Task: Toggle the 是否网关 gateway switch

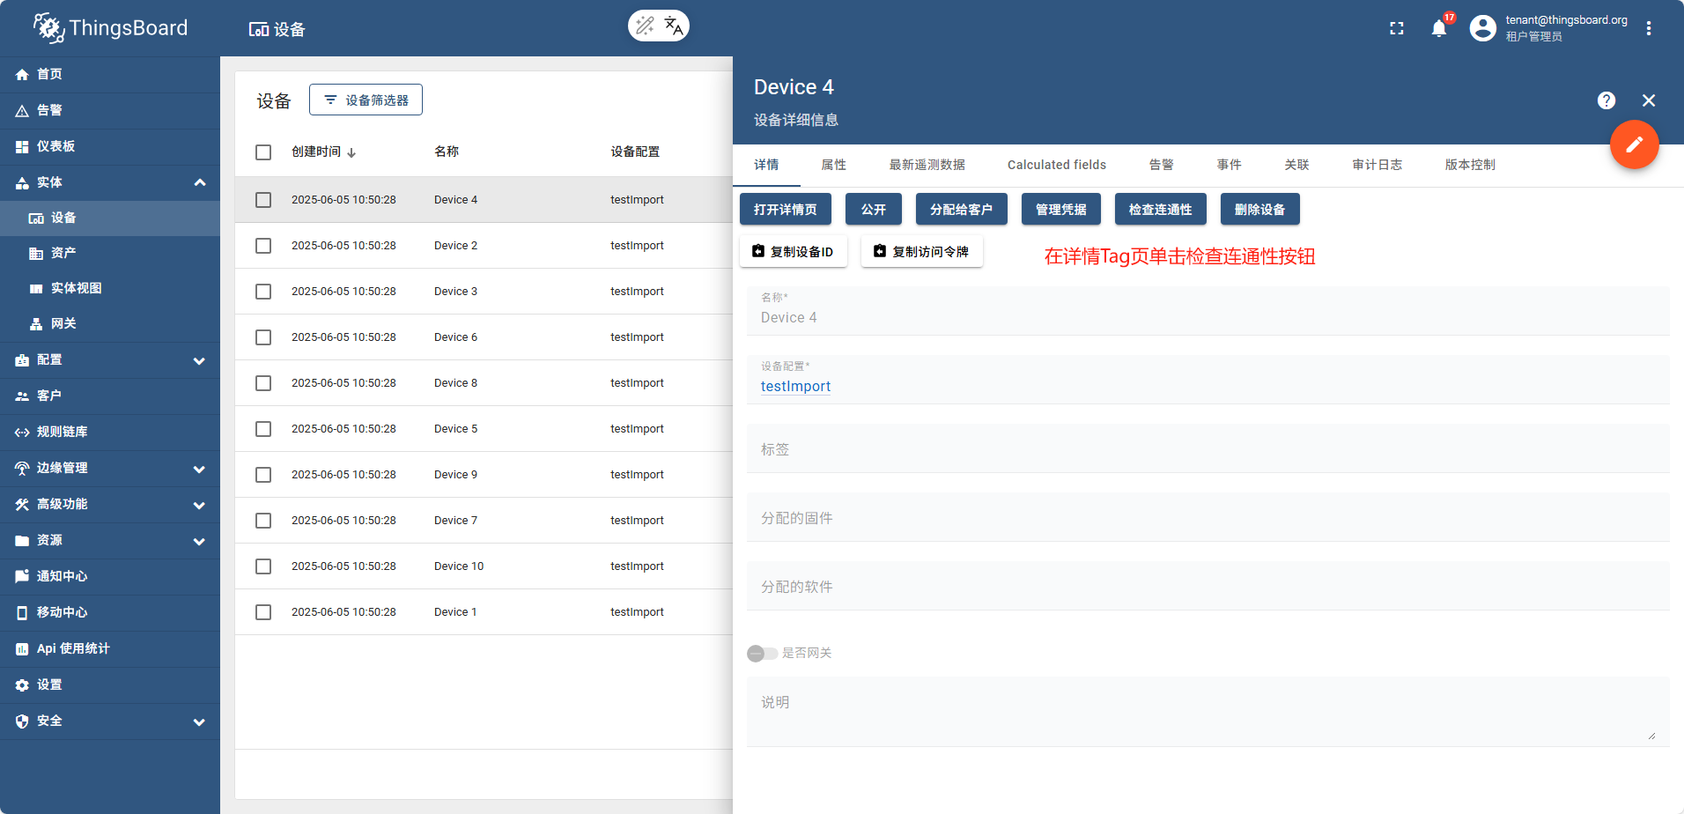Action: (762, 654)
